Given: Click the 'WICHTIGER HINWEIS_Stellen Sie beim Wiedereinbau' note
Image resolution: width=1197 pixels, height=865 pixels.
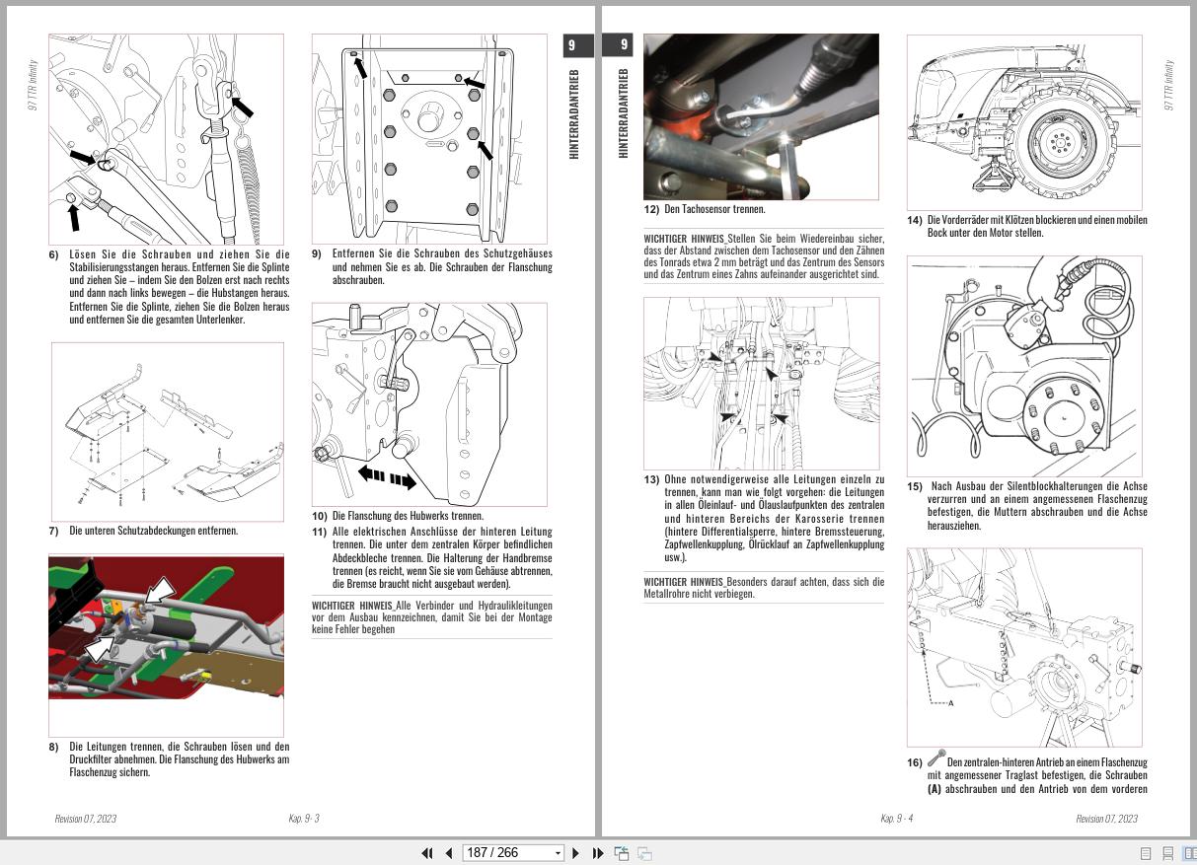Looking at the screenshot, I should tap(764, 256).
